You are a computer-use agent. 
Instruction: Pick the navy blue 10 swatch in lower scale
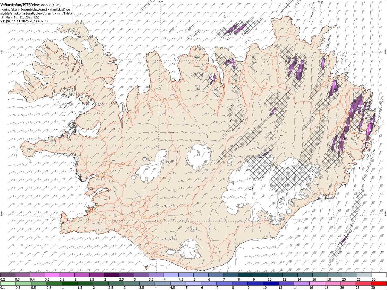[270, 284]
